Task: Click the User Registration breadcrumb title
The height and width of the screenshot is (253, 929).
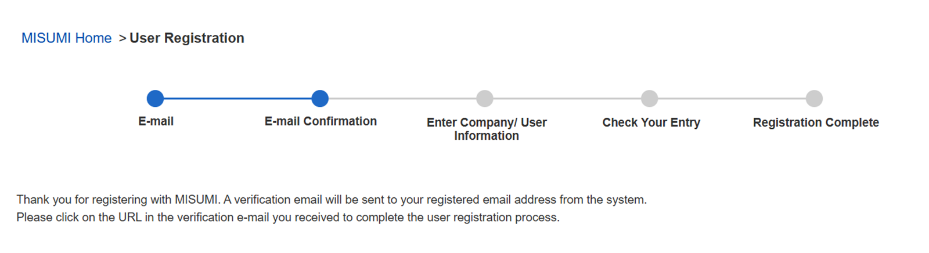Action: tap(186, 38)
